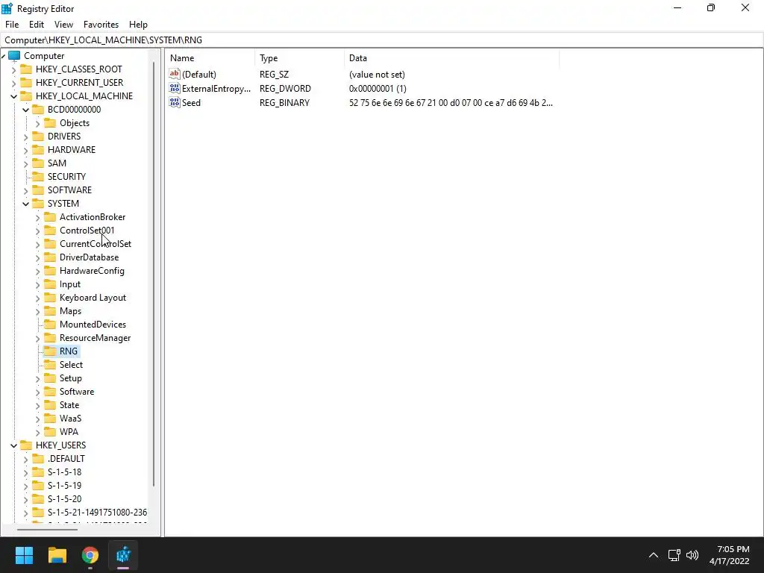Screen dimensions: 764x573
Task: Select the S-1-5-19 key
Action: (x=64, y=485)
